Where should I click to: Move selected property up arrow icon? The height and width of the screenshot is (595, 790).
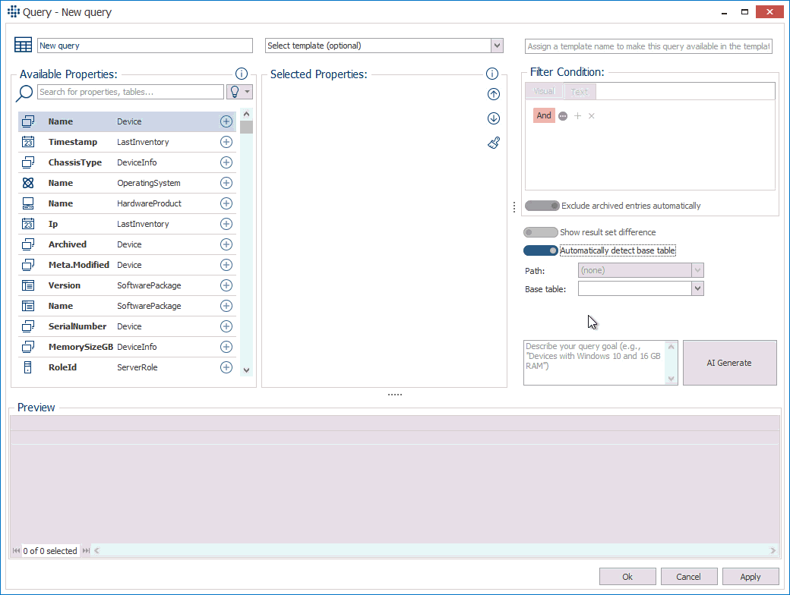[493, 95]
